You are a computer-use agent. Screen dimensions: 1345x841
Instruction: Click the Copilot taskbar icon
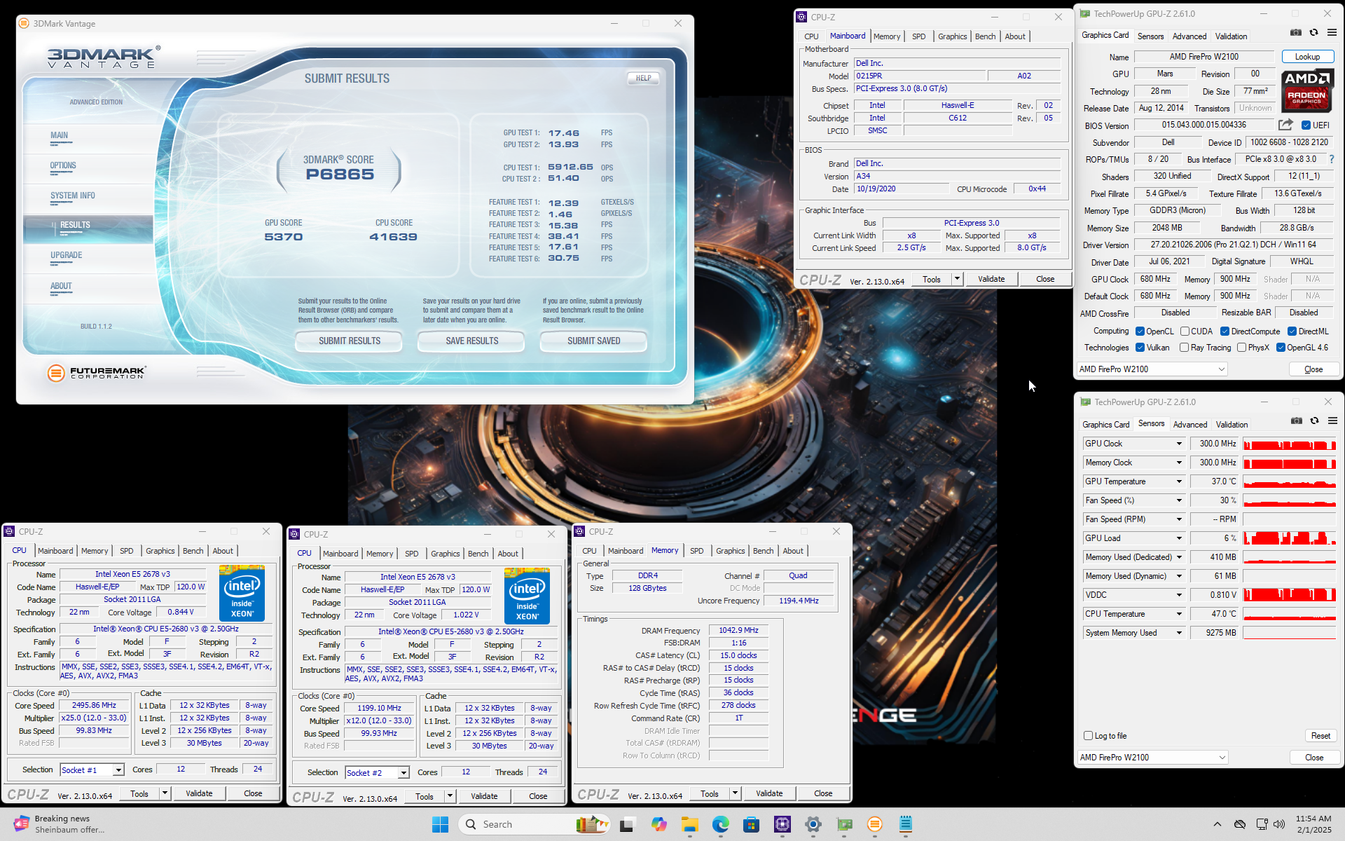pos(659,825)
